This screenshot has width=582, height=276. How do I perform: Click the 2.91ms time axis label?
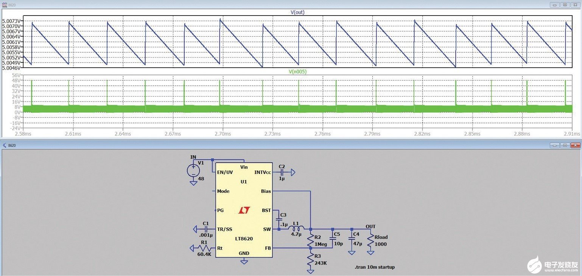pos(571,134)
